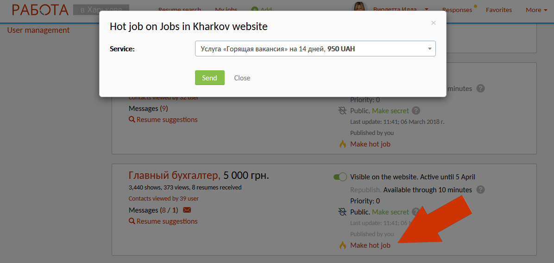554x263 pixels.
Task: Open the Главный бухгалтер job title
Action: [x=174, y=176]
